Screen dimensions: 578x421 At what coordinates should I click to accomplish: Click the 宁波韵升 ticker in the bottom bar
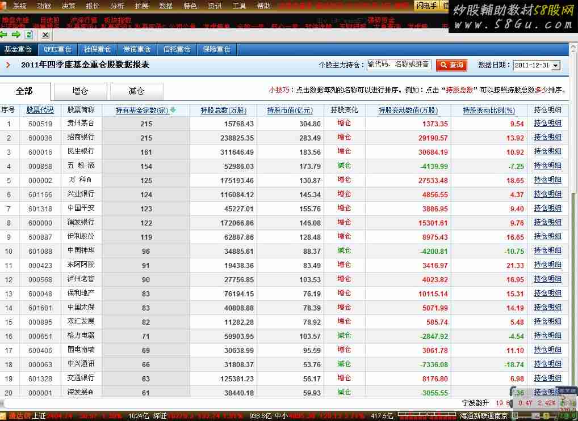(x=475, y=403)
